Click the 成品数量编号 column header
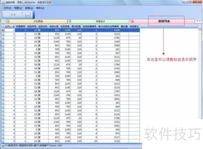The image size is (203, 149). pos(89,26)
